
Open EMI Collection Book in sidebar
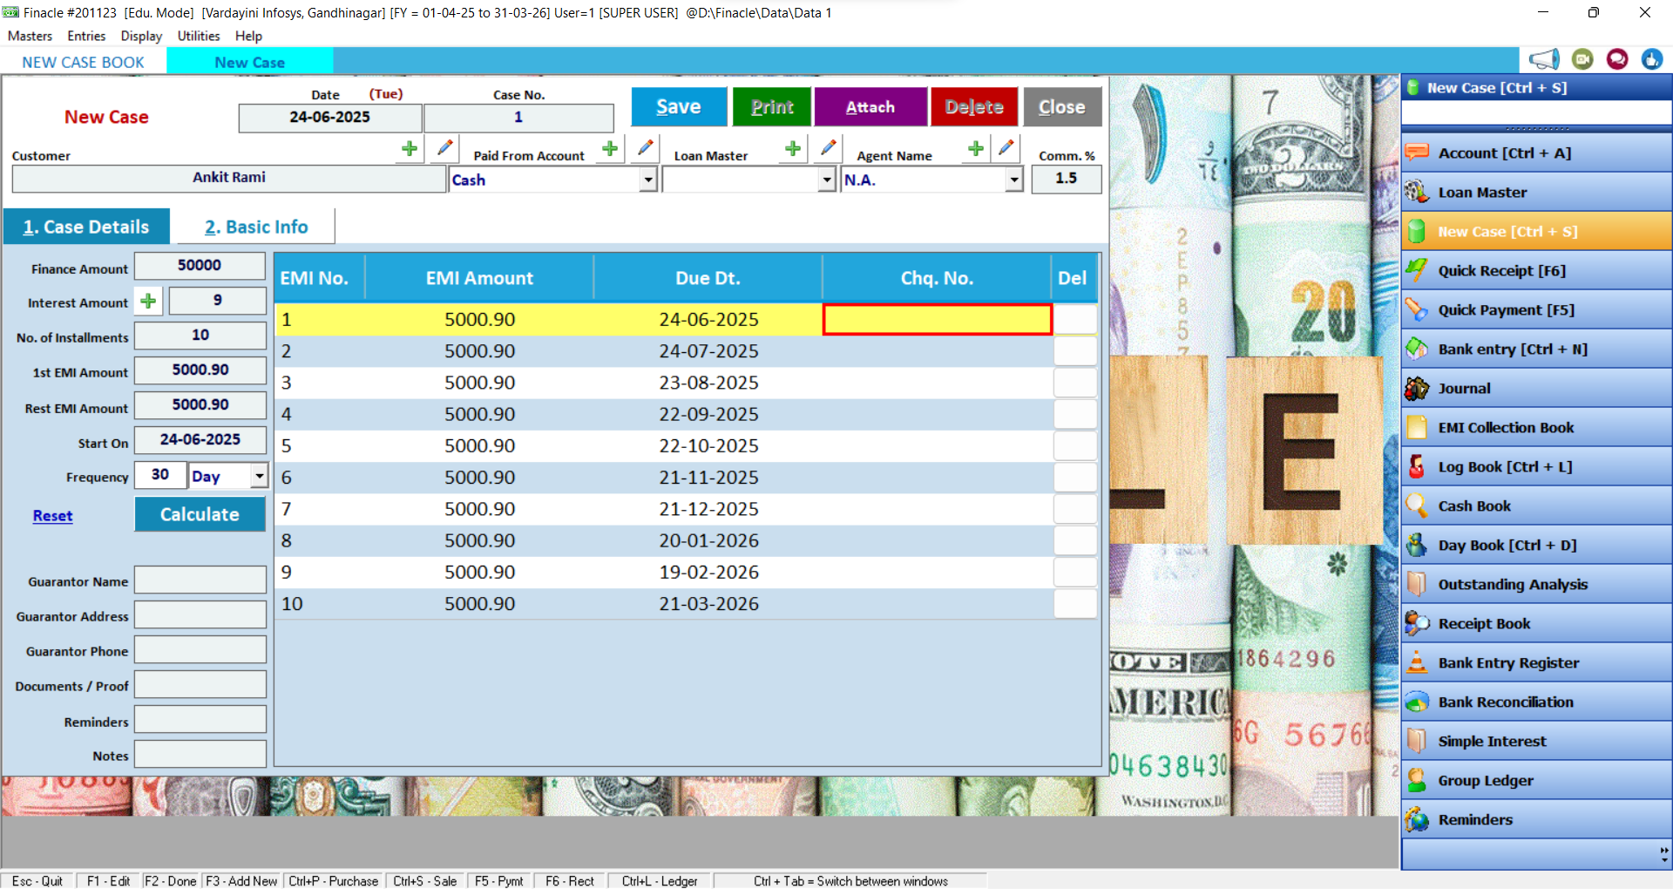[1505, 428]
